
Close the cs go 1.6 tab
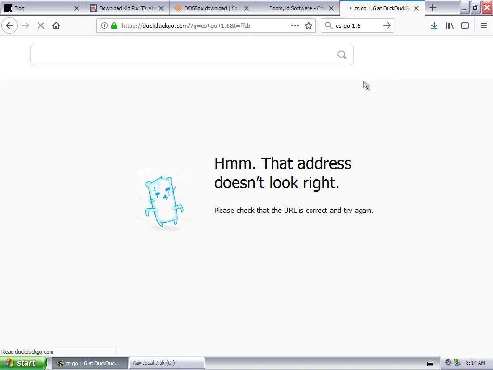416,9
